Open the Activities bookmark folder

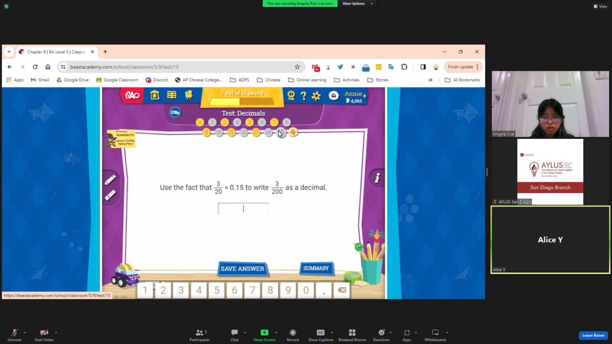[x=347, y=80]
